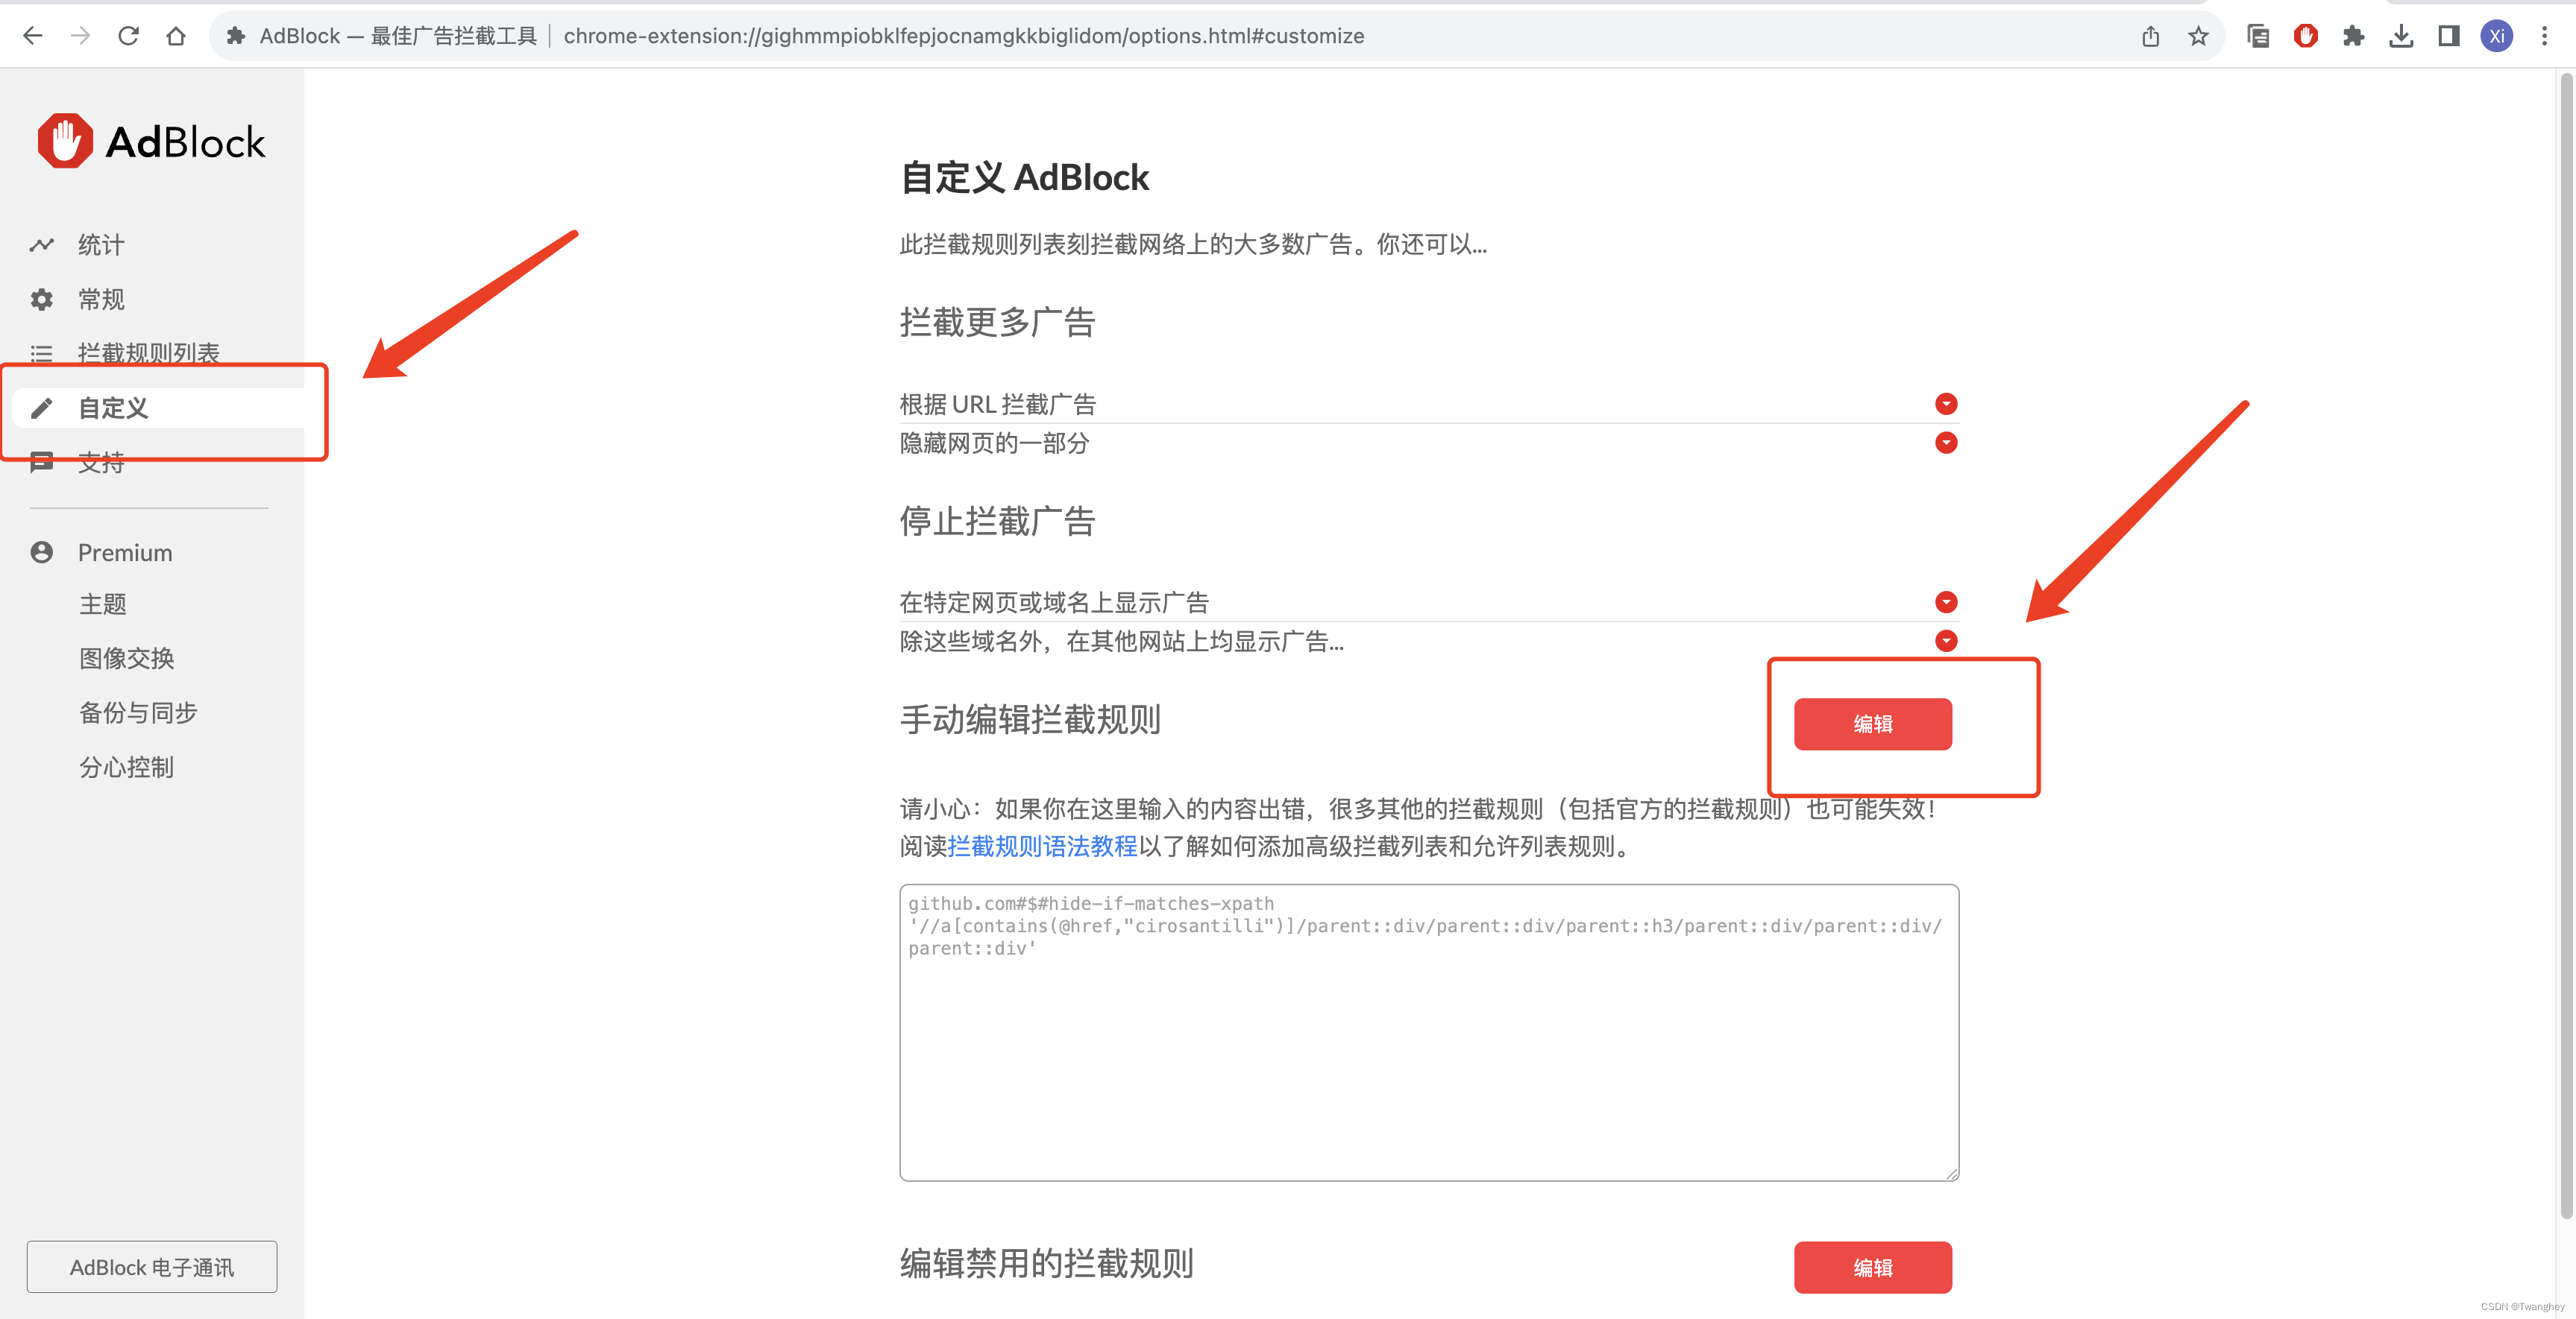The height and width of the screenshot is (1319, 2576).
Task: Go to the browser home page
Action: [176, 36]
